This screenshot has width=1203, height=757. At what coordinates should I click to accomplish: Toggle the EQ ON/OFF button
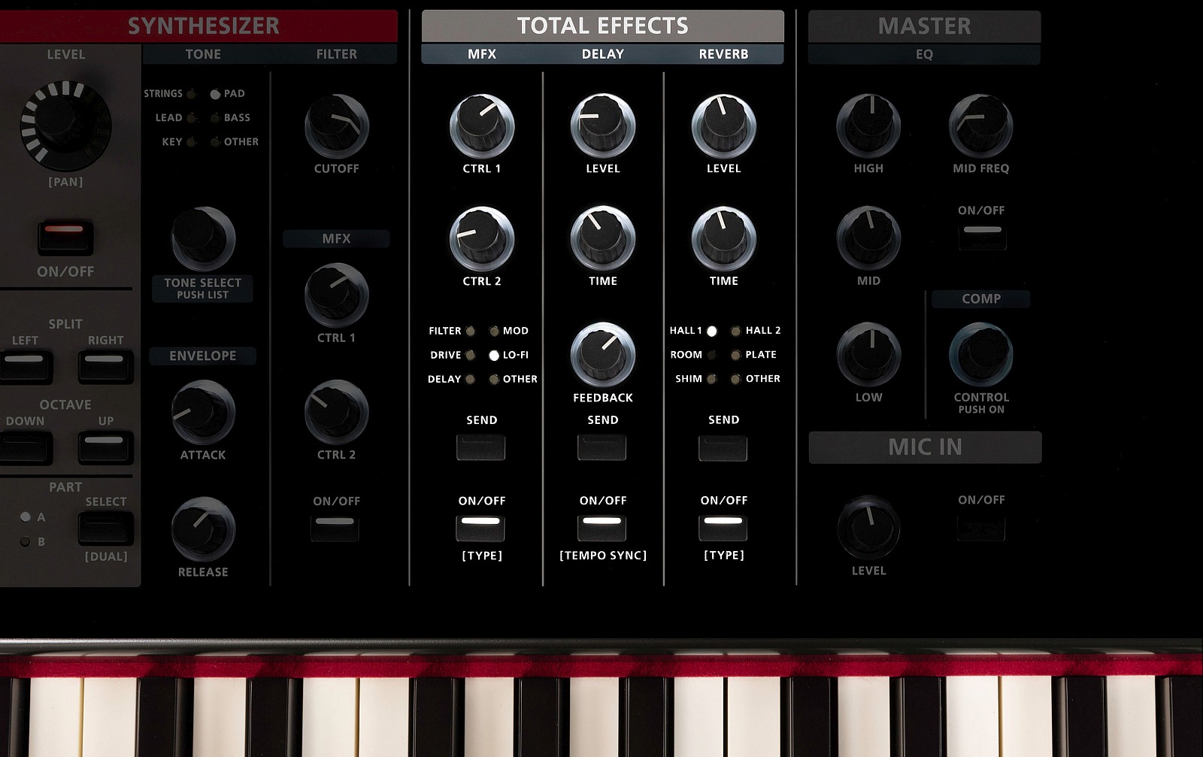point(982,236)
